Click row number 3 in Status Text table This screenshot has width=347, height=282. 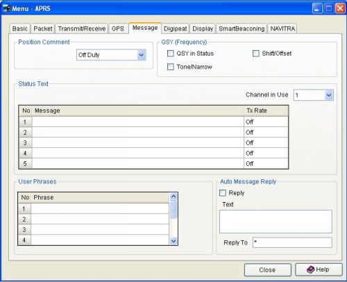25,142
